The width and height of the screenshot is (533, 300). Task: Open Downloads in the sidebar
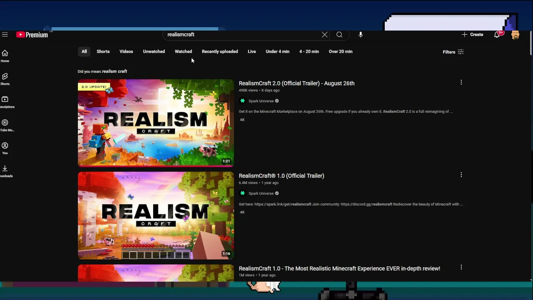5,171
